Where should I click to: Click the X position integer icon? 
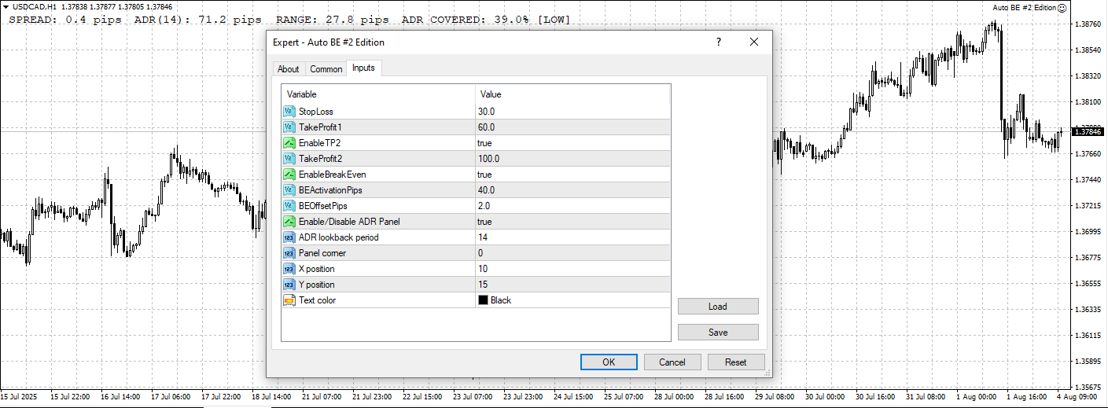[289, 269]
